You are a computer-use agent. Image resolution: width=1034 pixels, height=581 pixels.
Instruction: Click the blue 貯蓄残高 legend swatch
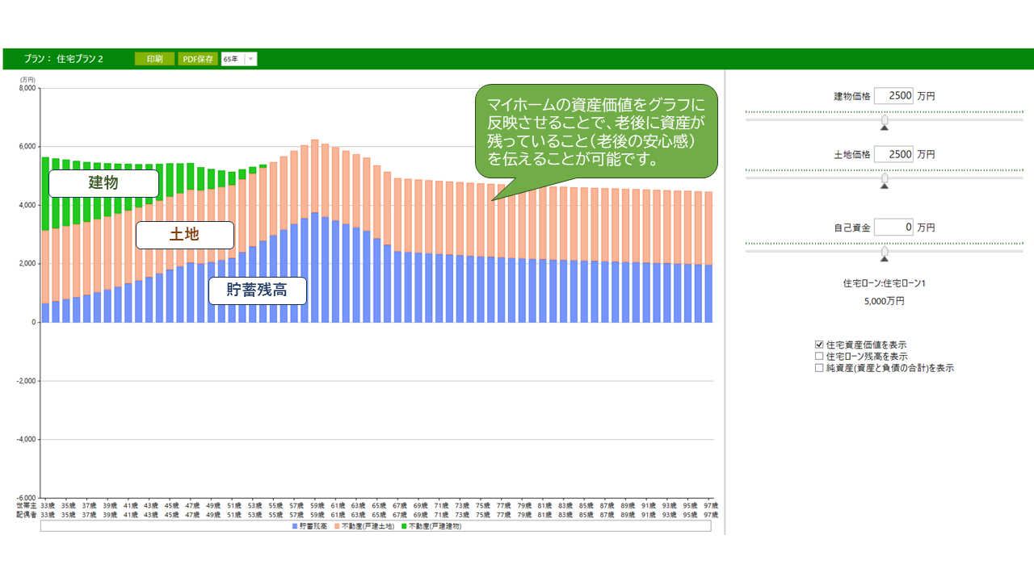coord(295,526)
